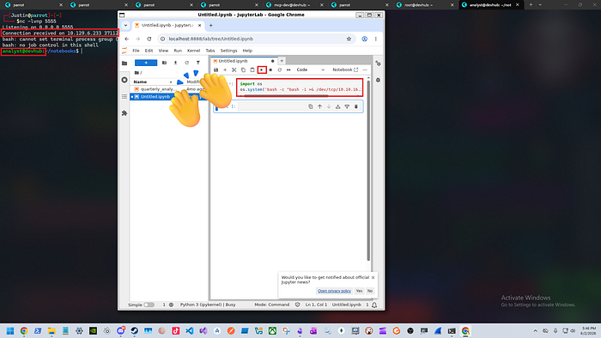Click Python 3 (ipykernel) Busy kernel status
The height and width of the screenshot is (338, 601).
(x=208, y=305)
